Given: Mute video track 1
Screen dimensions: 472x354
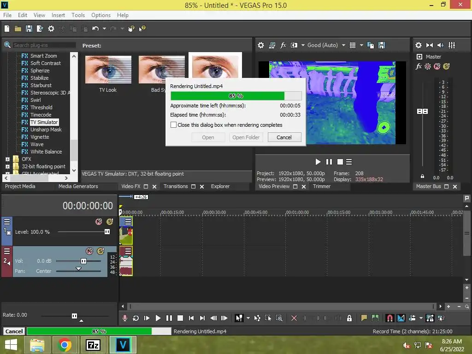Looking at the screenshot, I should pos(99,222).
